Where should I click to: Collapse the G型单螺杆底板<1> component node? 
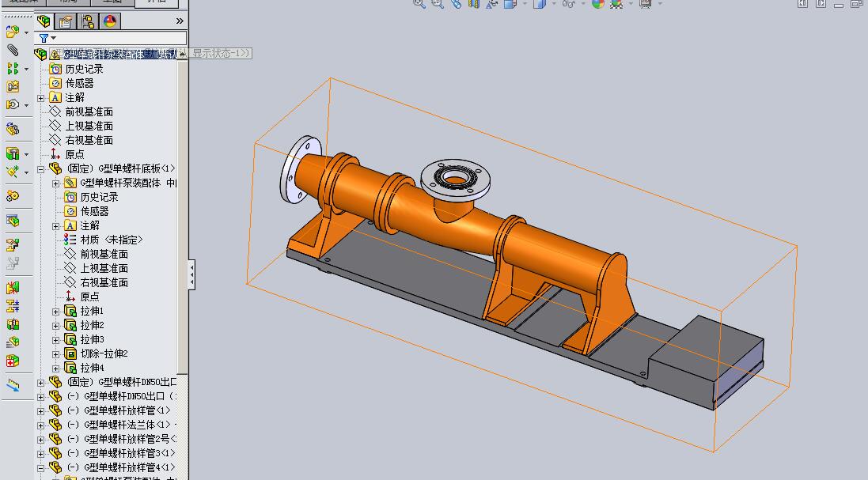(41, 169)
